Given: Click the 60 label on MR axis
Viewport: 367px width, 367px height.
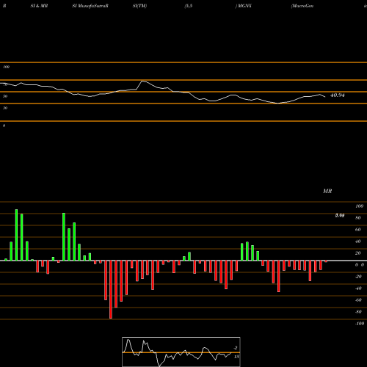Looking at the screenshot, I should (x=358, y=230).
